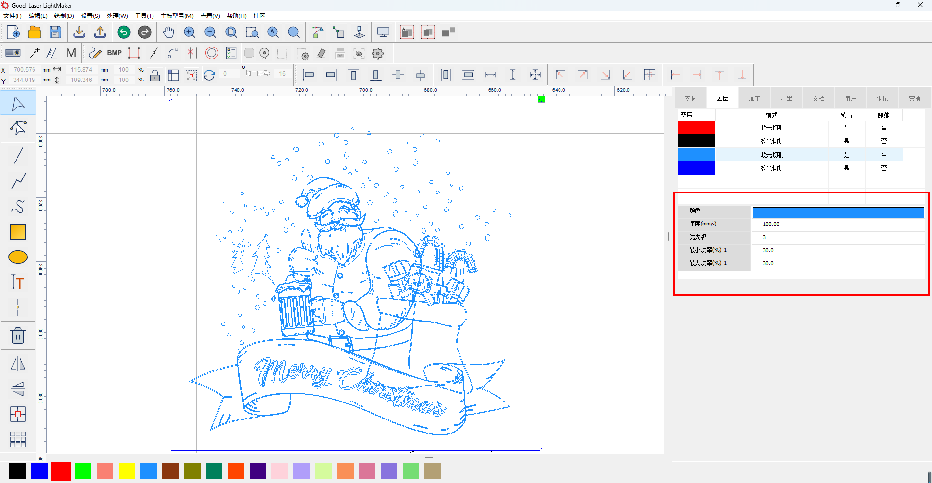Select the eraser tool icon
This screenshot has height=483, width=932.
[x=321, y=53]
